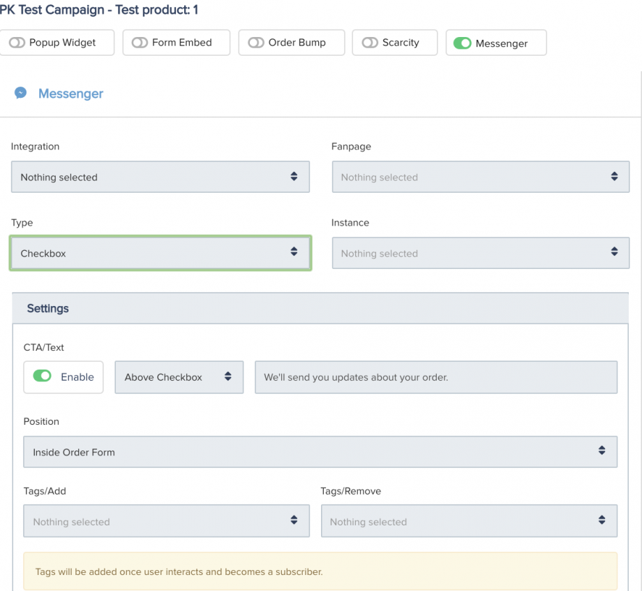Screen dimensions: 642x591
Task: Disable the Messenger toggle switch
Action: [x=462, y=43]
